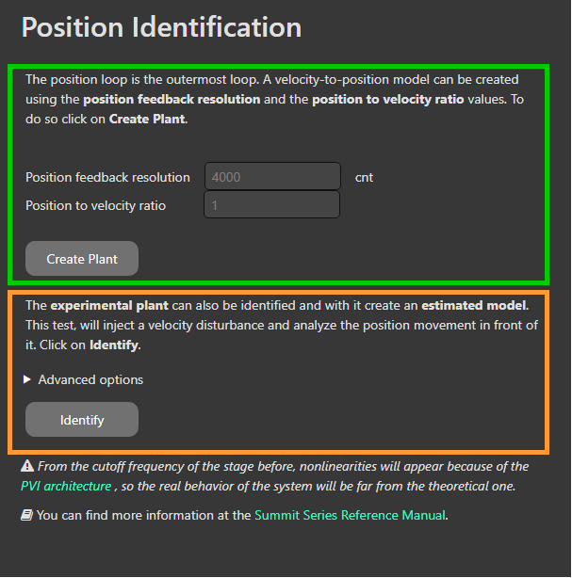
Task: Click the 'cnt' unit label
Action: click(x=364, y=177)
